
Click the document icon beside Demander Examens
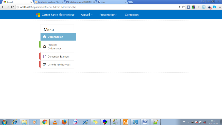45,56
